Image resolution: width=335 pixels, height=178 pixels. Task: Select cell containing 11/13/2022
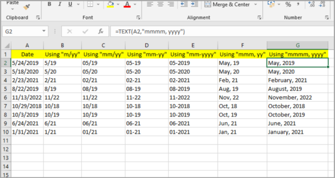click(27, 97)
